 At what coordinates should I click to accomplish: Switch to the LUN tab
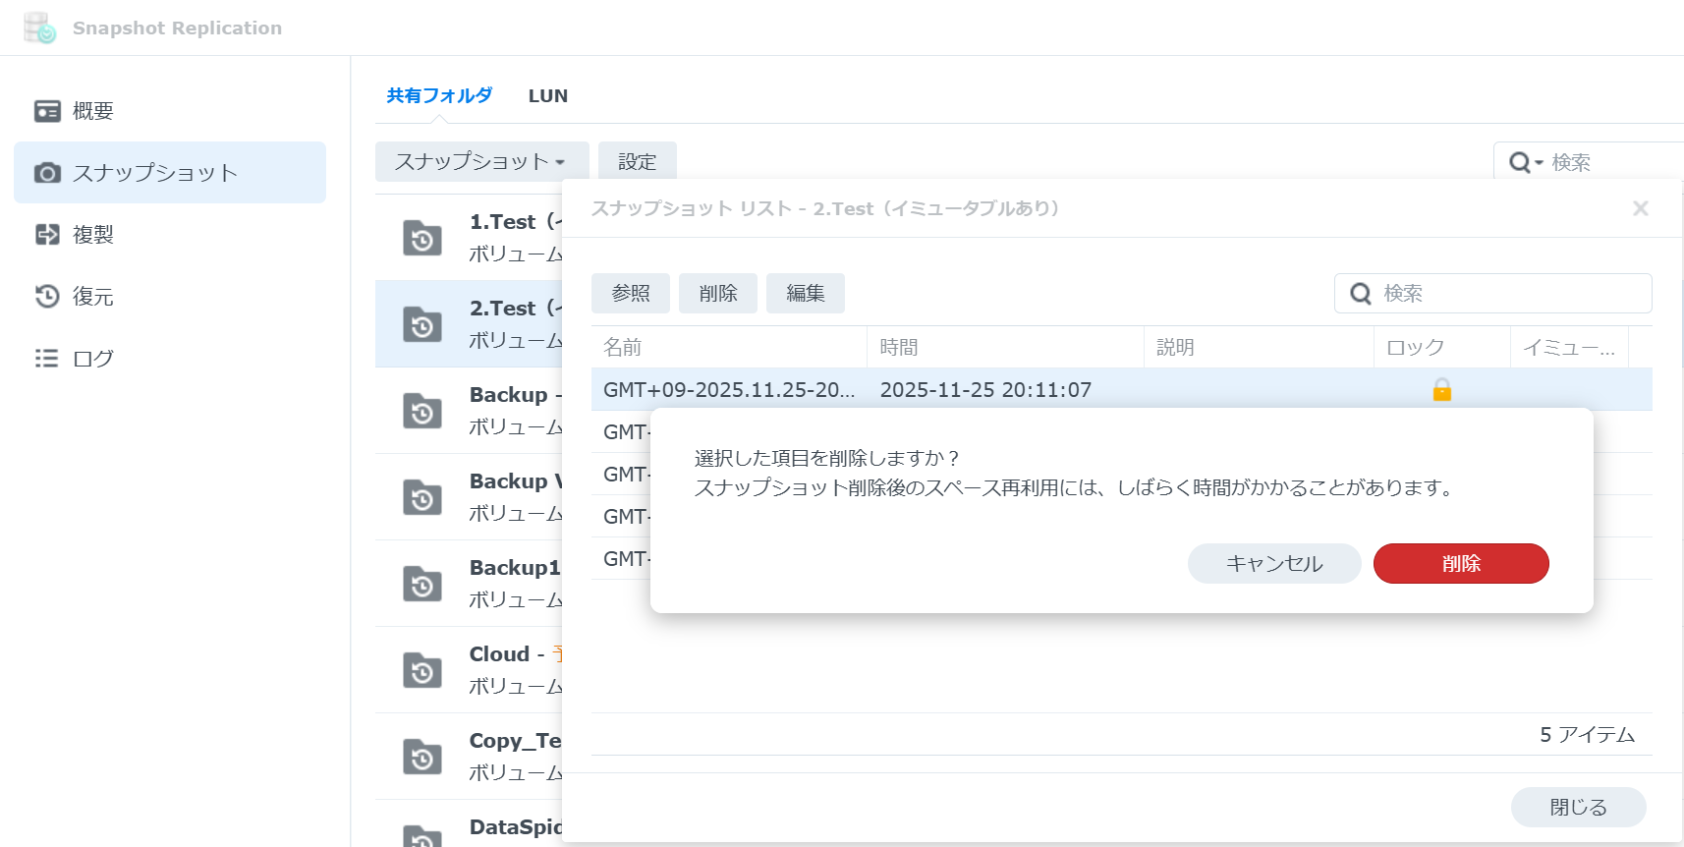(547, 96)
